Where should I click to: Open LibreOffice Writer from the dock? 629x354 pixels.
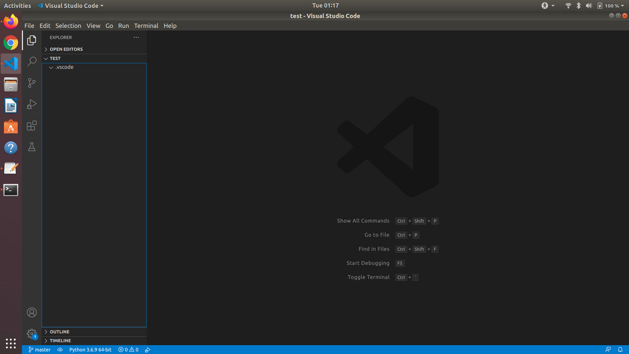11,106
